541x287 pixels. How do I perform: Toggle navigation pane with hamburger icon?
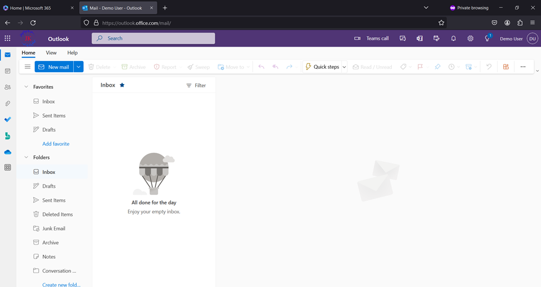28,67
